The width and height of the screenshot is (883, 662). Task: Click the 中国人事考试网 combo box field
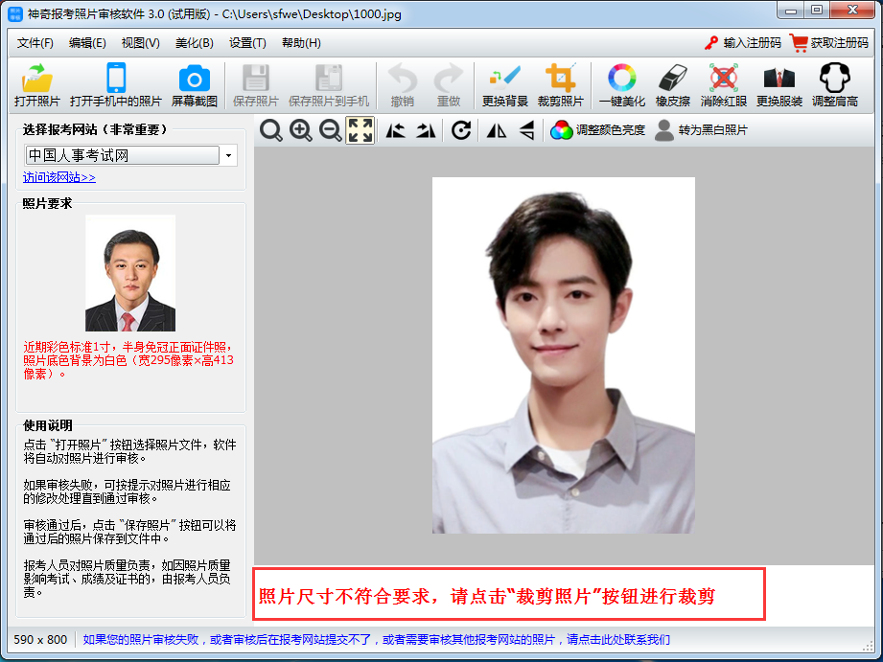click(122, 155)
